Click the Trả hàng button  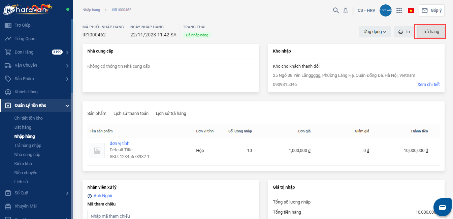point(430,32)
